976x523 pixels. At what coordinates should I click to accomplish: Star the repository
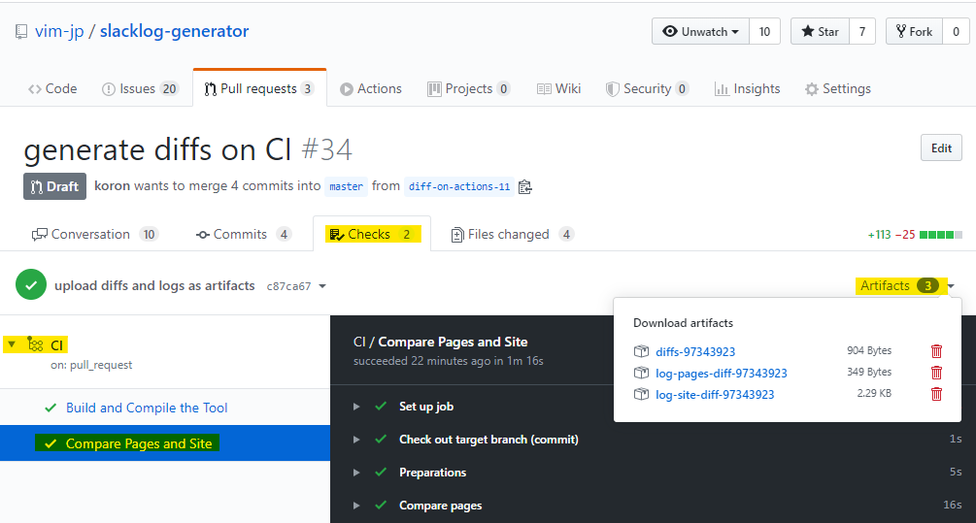point(820,31)
